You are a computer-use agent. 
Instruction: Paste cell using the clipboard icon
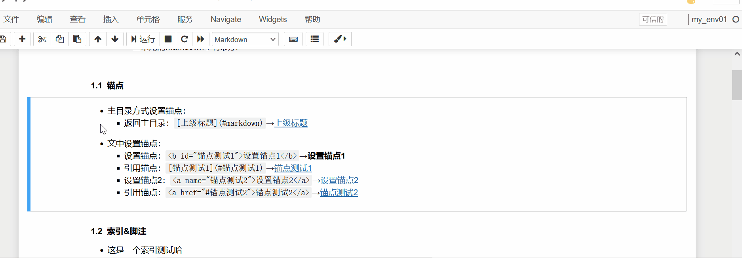pyautogui.click(x=77, y=39)
